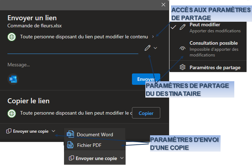Click the PDF file icon in copy menu
252x165 pixels.
click(x=71, y=145)
